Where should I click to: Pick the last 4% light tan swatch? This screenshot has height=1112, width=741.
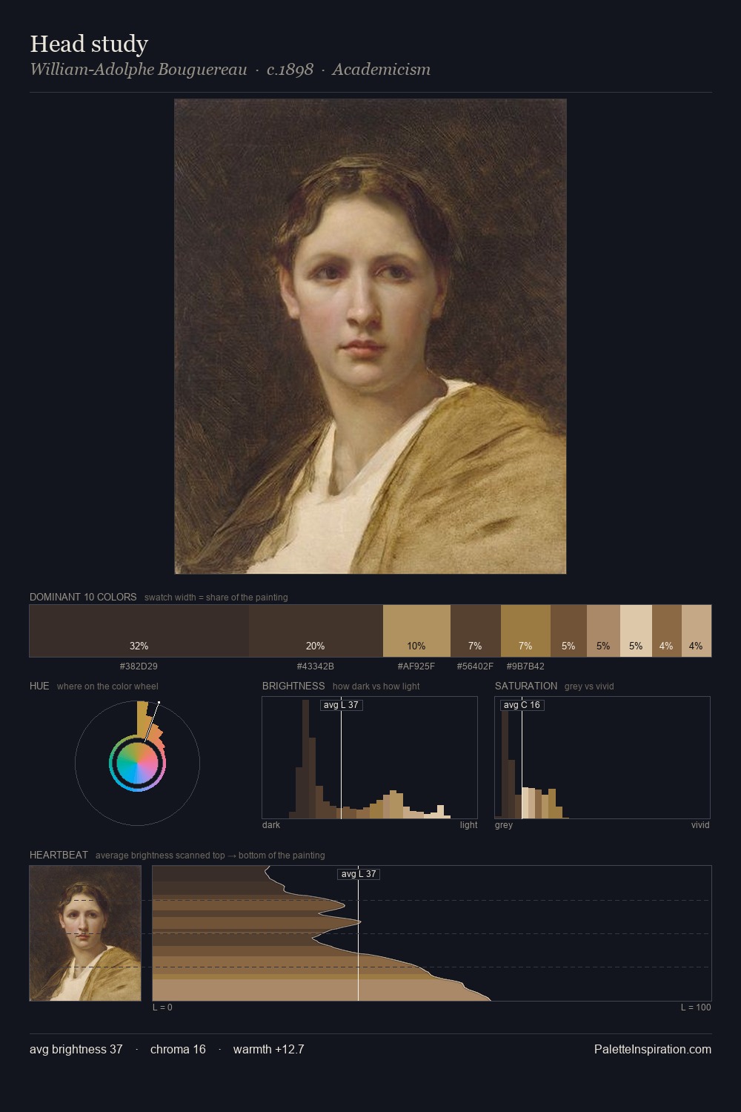coord(696,631)
